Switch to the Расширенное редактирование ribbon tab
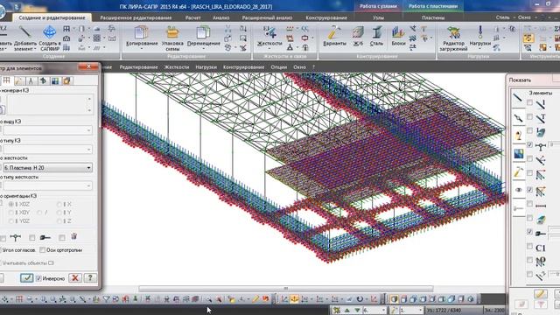 136,17
